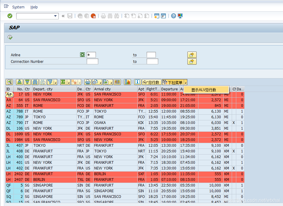This screenshot has height=206, width=283.
Task: Click the Find binoculars icon in the system toolbar
Action: point(110,16)
